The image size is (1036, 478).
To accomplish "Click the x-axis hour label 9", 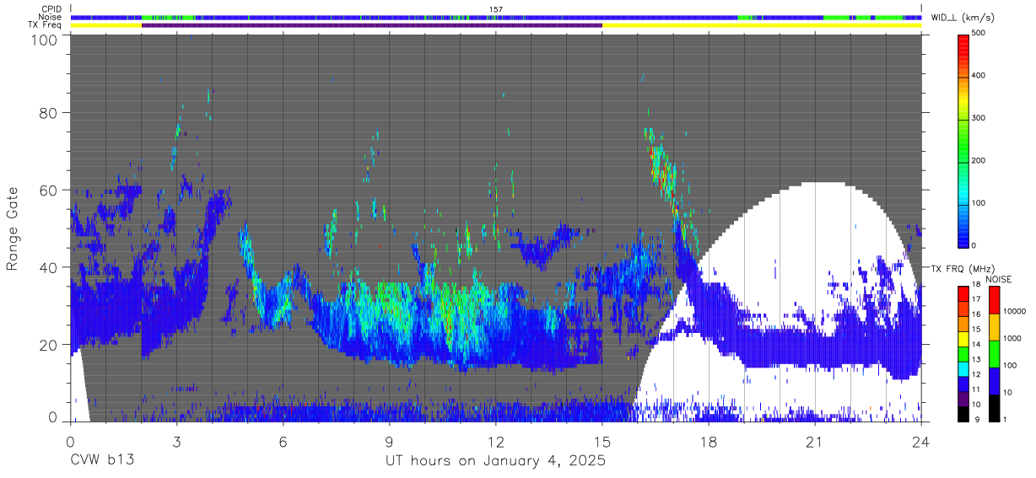I will [x=389, y=441].
